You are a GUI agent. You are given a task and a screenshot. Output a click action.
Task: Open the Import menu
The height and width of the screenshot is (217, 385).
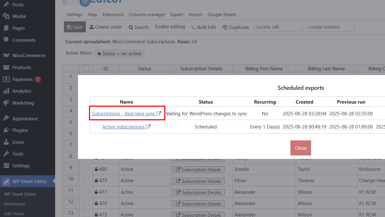(195, 14)
